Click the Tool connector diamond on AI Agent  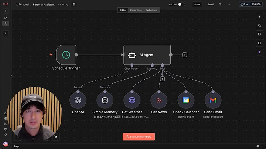click(162, 65)
